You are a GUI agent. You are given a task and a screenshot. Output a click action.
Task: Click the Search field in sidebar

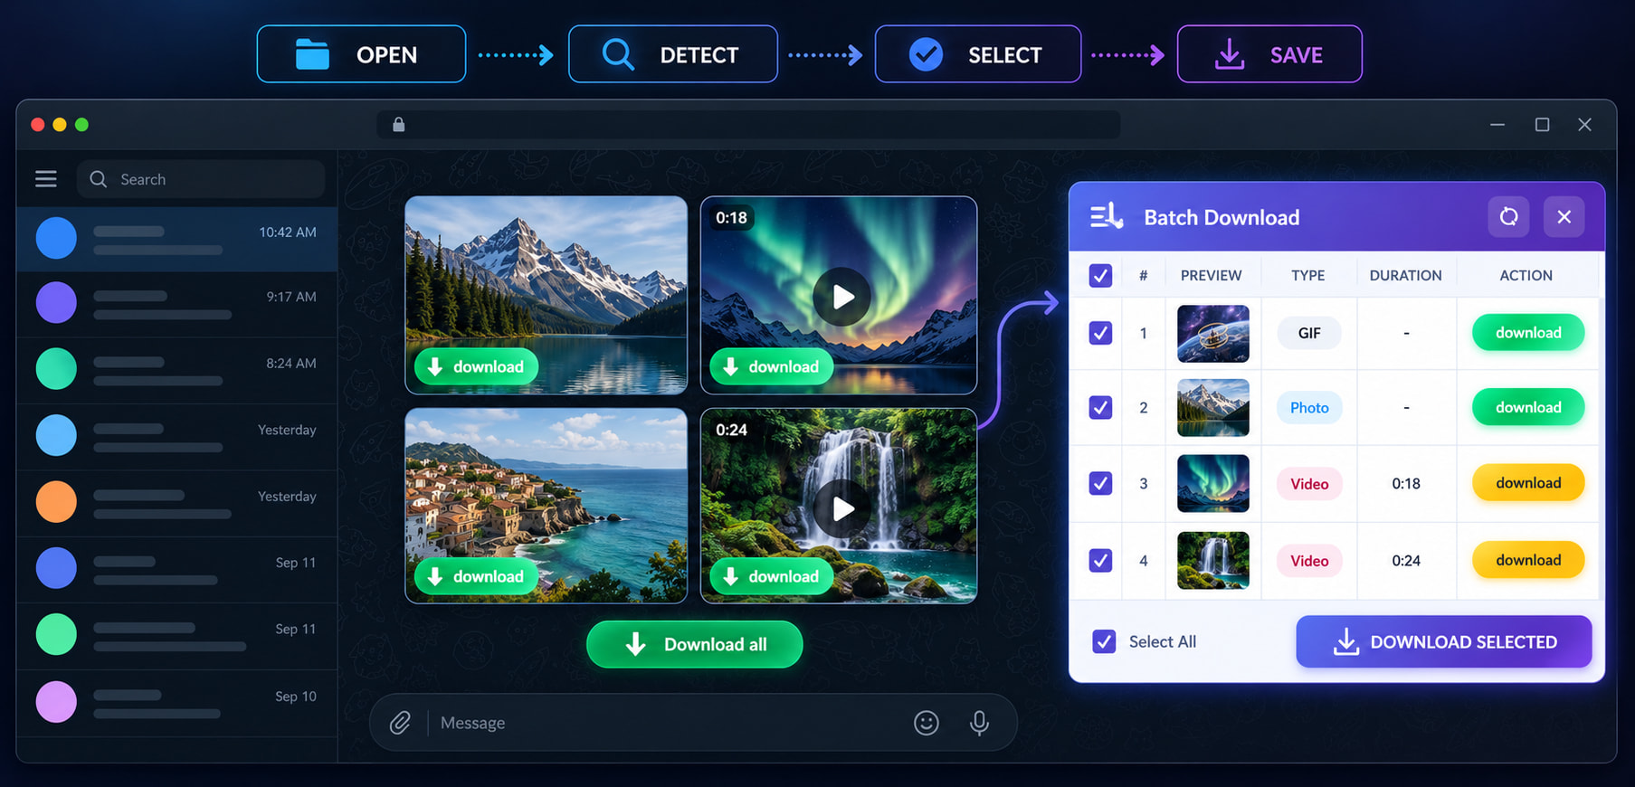pos(201,179)
